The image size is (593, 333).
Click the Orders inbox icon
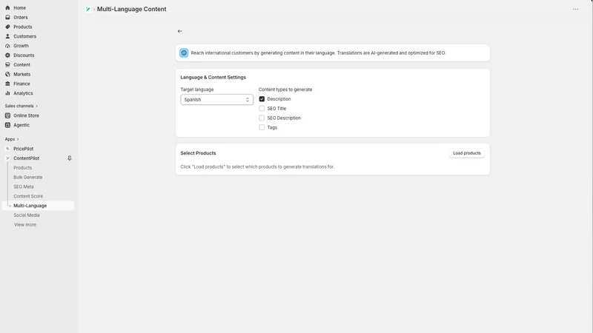coord(7,17)
